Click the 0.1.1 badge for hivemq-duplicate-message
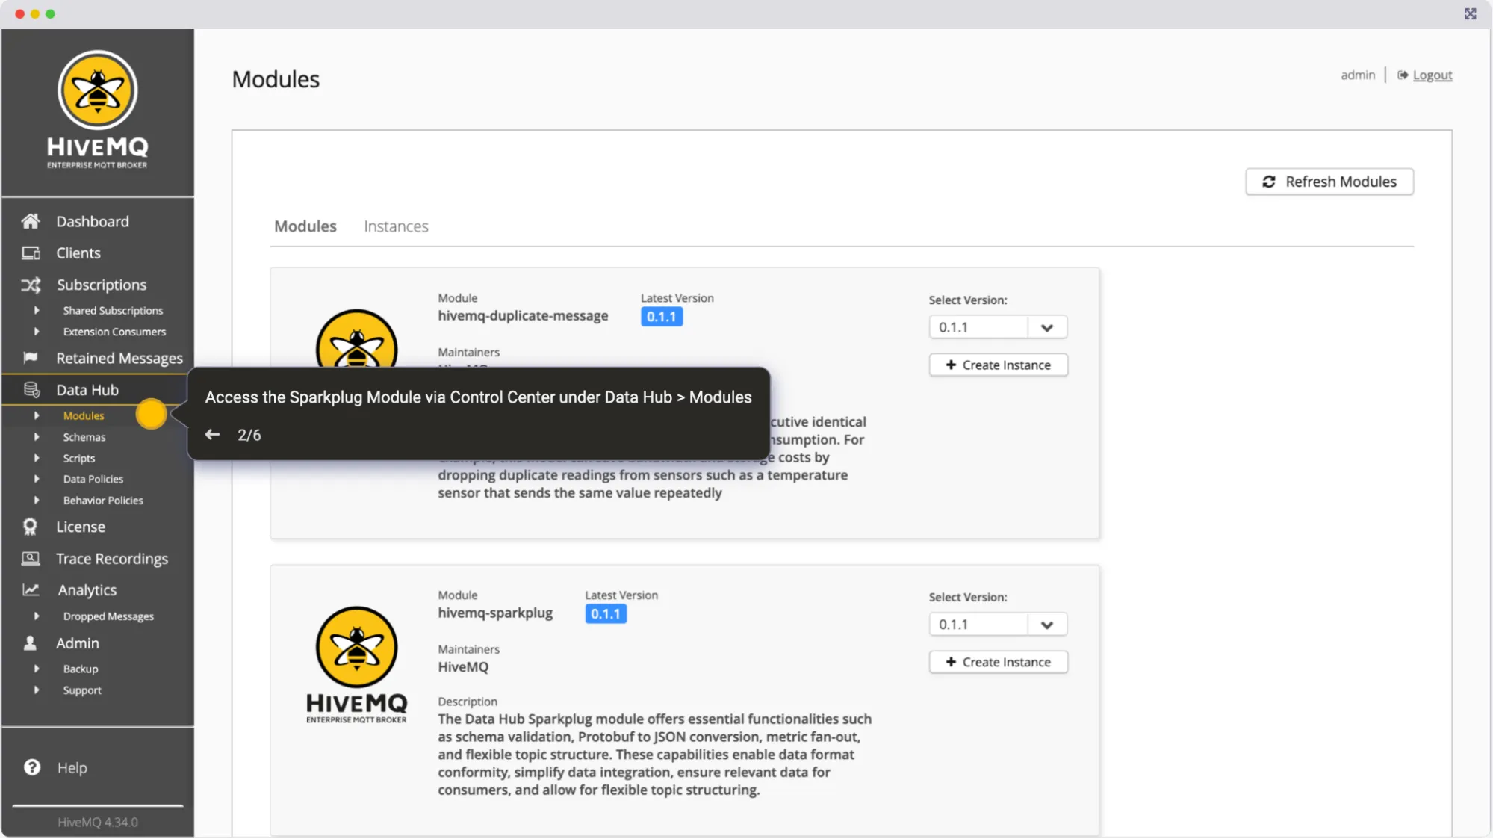Image resolution: width=1493 pixels, height=839 pixels. click(x=662, y=317)
